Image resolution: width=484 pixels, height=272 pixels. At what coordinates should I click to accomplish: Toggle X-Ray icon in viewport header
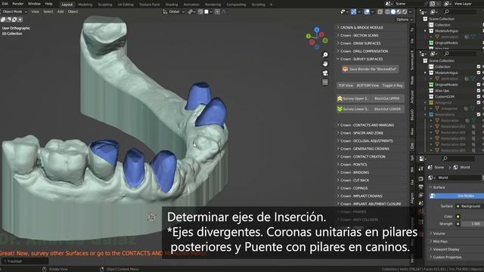point(380,12)
